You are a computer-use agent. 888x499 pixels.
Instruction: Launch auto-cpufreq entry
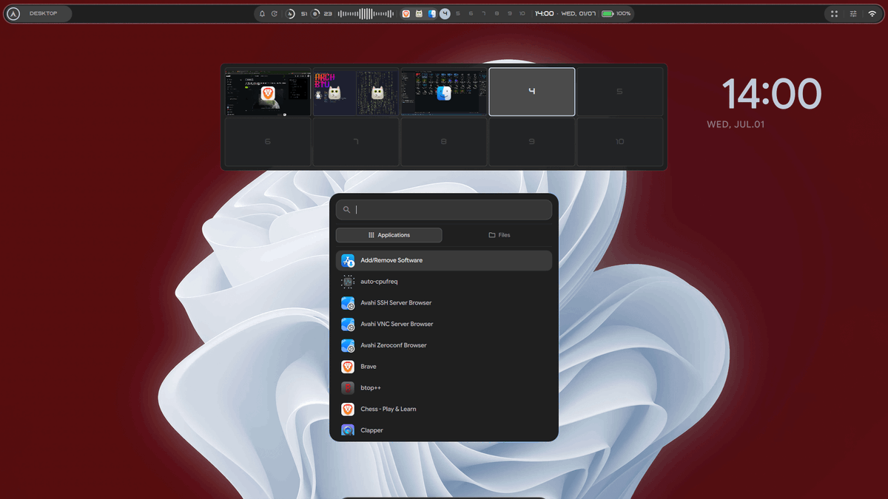(444, 282)
